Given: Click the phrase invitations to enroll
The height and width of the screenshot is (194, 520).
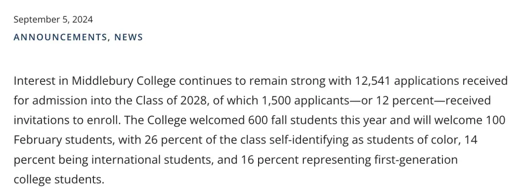Looking at the screenshot, I should click(x=65, y=120).
